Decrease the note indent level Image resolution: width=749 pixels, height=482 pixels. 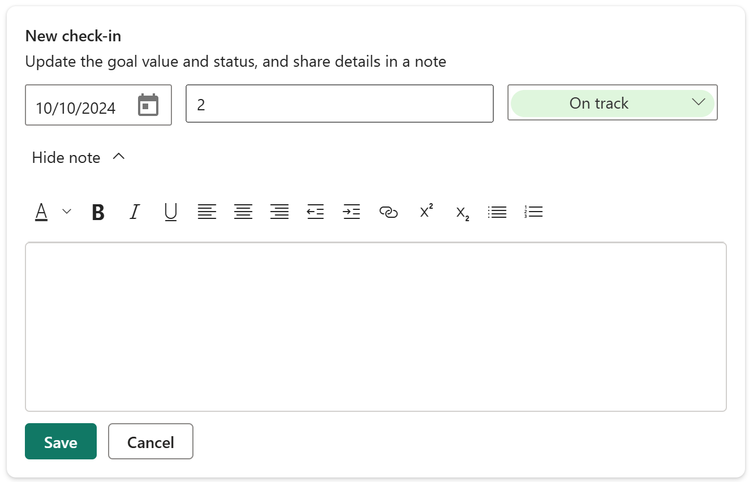(x=316, y=212)
